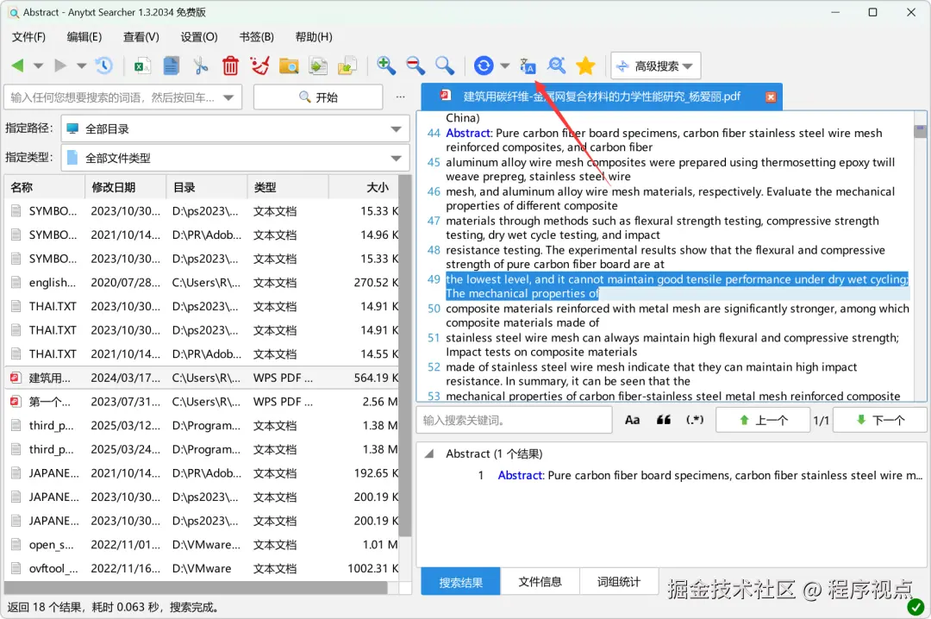931x619 pixels.
Task: Sort results by the 大小 column header
Action: point(364,187)
